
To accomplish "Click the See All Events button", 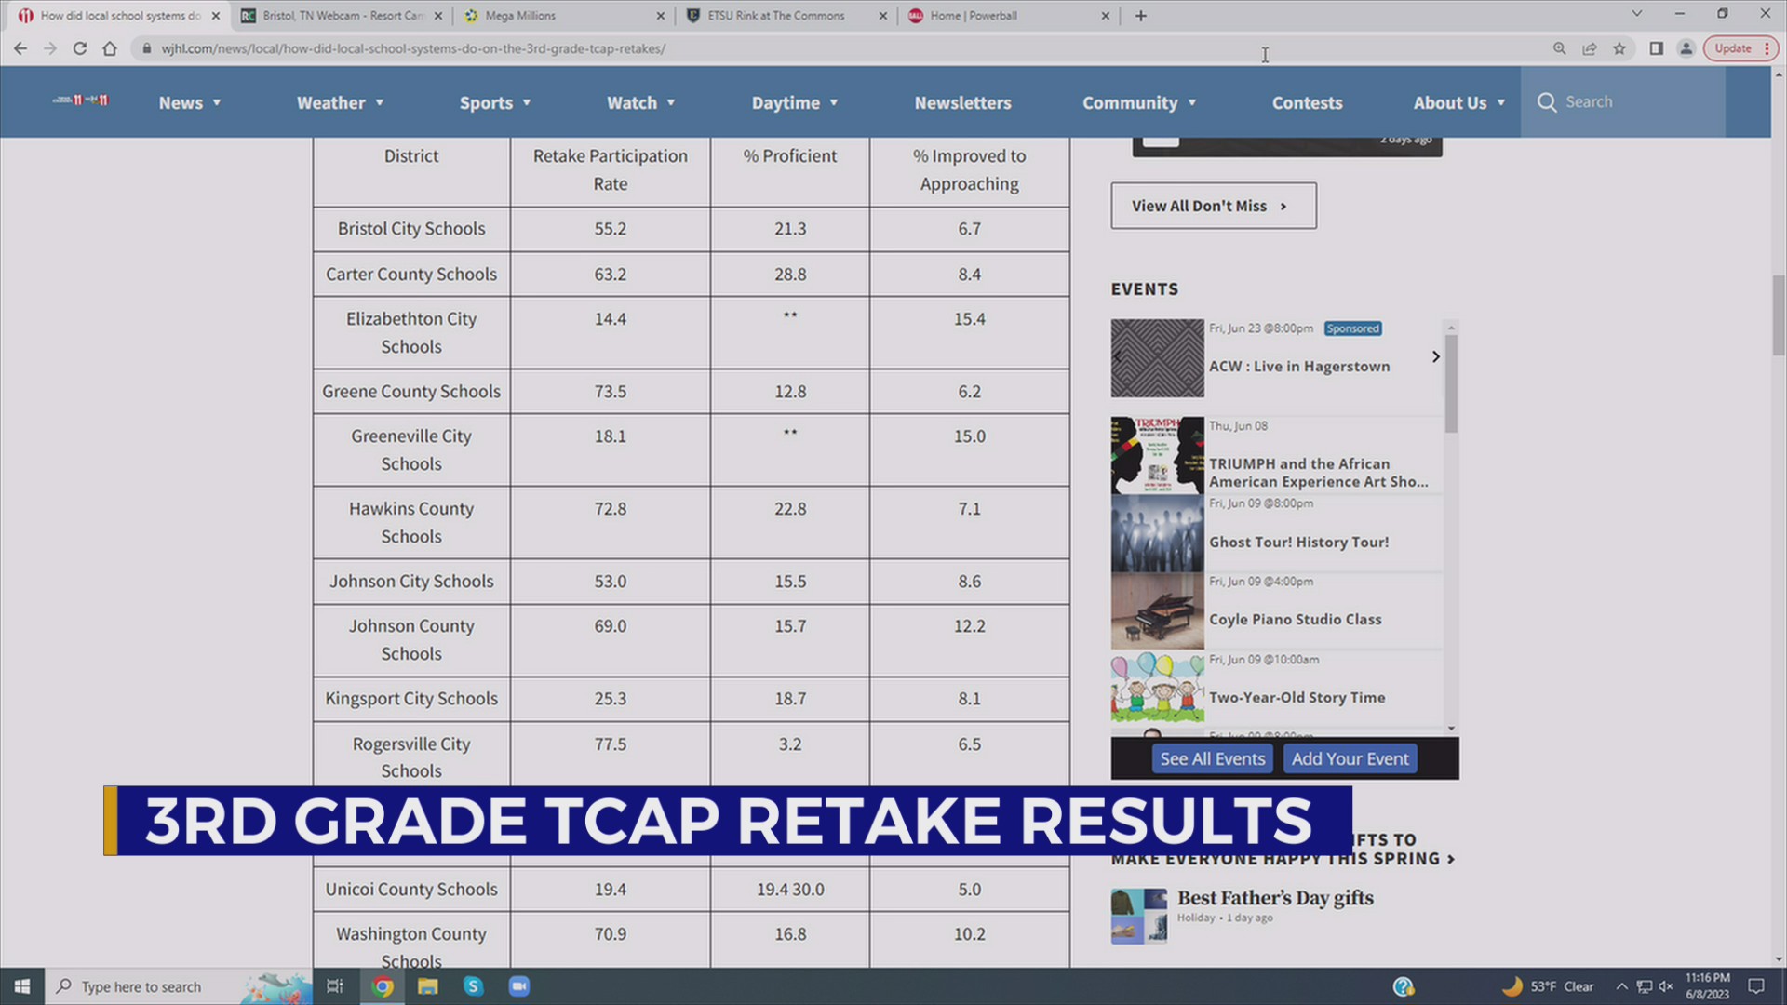I will coord(1212,758).
